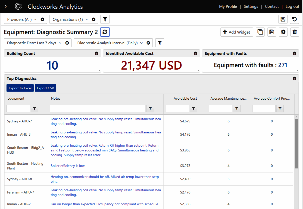Expand the Providers (All) dropdown
Screen dimensions: 303x209
click(x=35, y=19)
